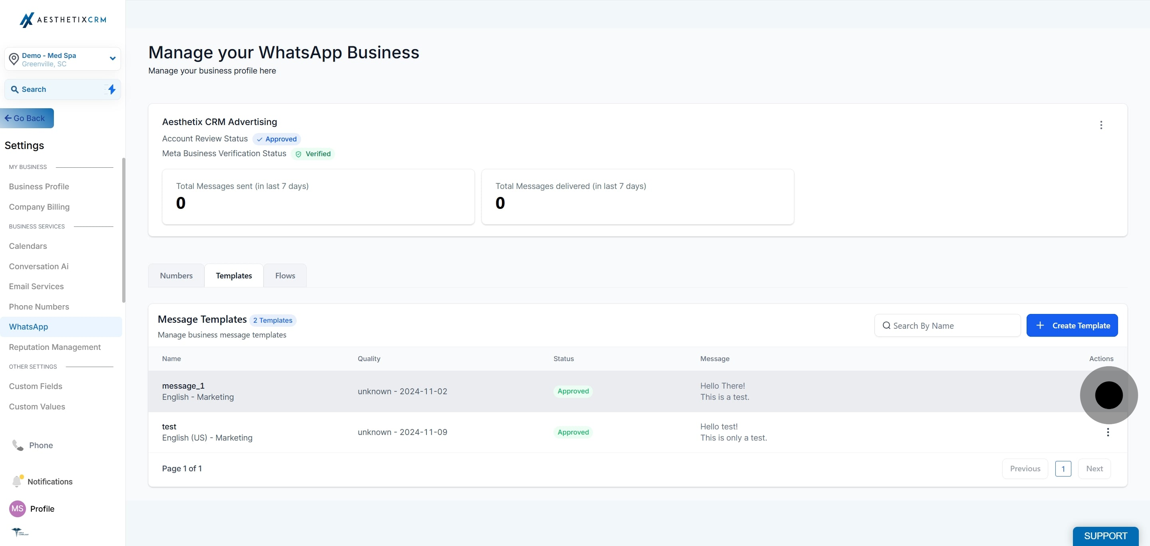
Task: Switch to the Flows tab
Action: [x=285, y=276]
